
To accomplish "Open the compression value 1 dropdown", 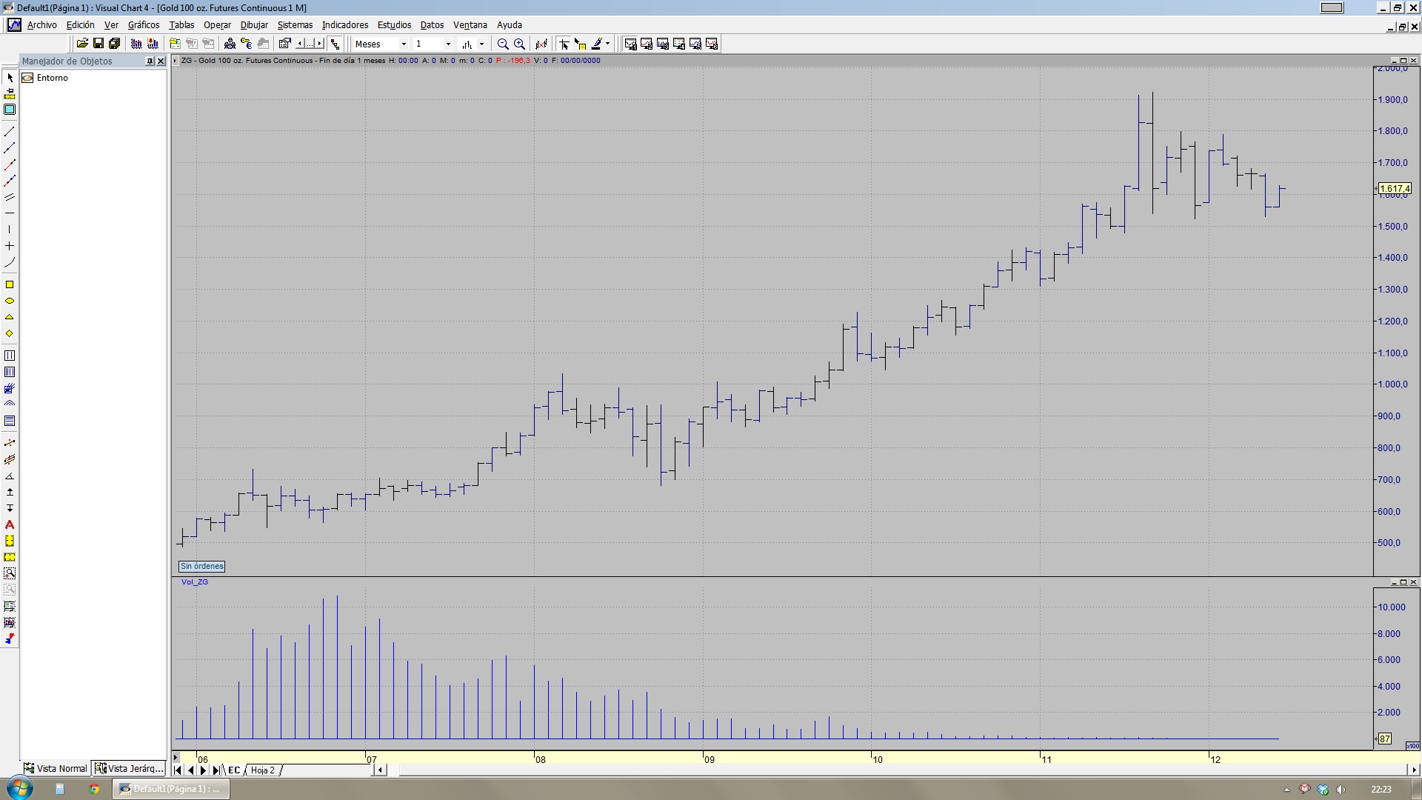I will click(x=448, y=44).
